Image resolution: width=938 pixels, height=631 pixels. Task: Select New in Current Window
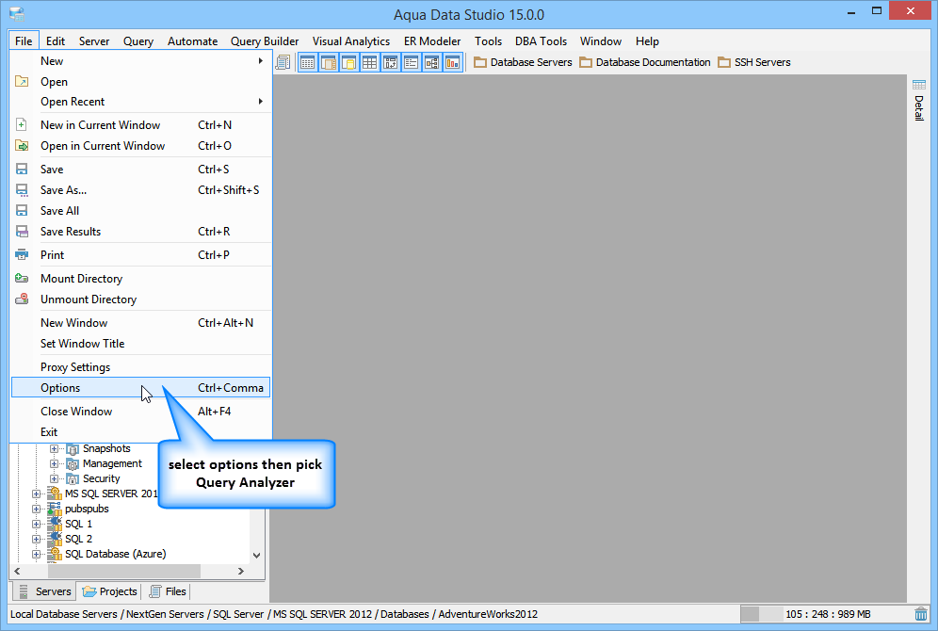point(140,125)
